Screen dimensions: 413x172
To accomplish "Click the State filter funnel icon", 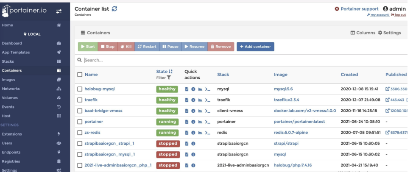I will coord(169,78).
